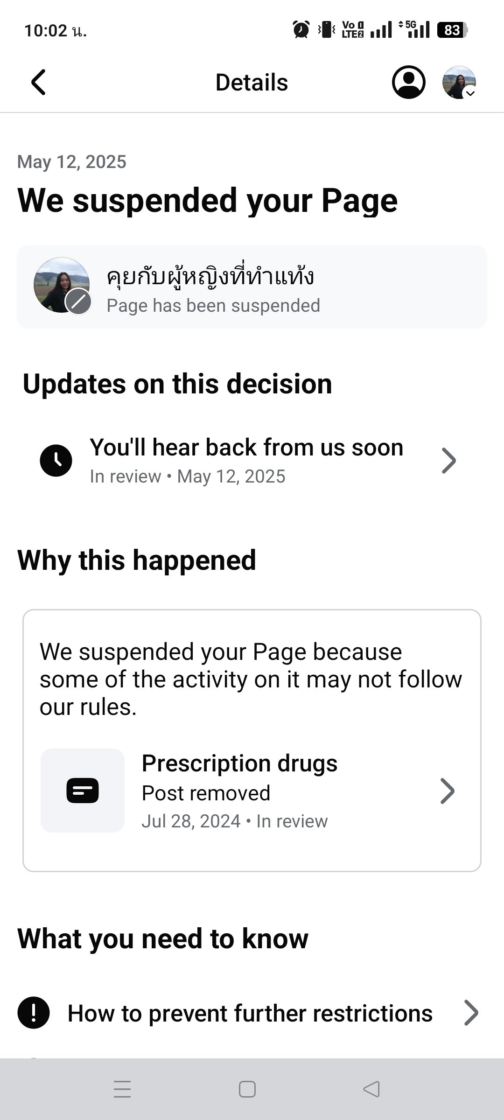The image size is (504, 1120).
Task: Tap the suspended Page's profile picture
Action: [x=61, y=284]
